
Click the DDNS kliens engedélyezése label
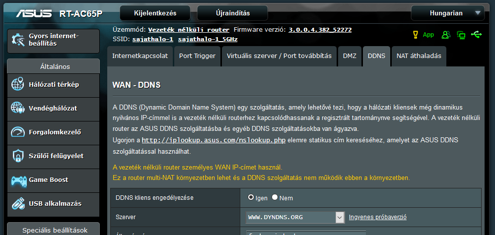pyautogui.click(x=155, y=198)
